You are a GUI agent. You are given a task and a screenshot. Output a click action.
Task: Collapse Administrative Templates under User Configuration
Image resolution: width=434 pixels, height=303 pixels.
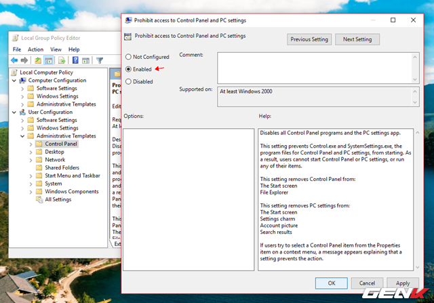click(22, 136)
